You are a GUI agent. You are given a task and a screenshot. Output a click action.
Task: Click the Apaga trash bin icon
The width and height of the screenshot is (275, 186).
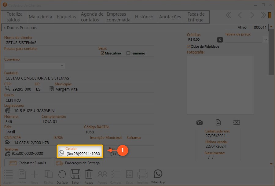pyautogui.click(x=89, y=174)
